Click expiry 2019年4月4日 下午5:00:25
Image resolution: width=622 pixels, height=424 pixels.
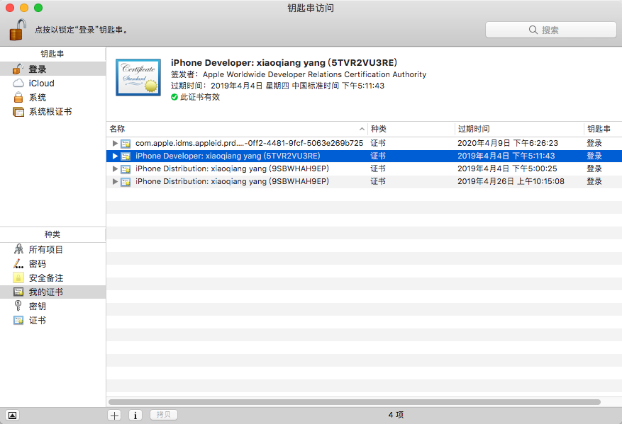click(507, 168)
